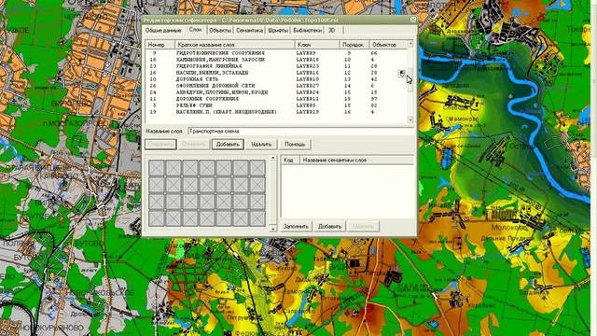Image resolution: width=597 pixels, height=336 pixels.
Task: Sort by the Порядок column header
Action: 354,45
